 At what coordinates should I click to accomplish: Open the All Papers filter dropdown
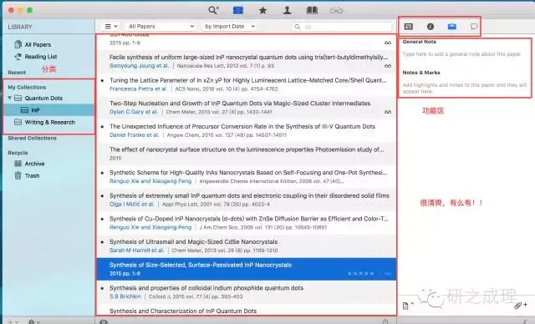point(161,26)
